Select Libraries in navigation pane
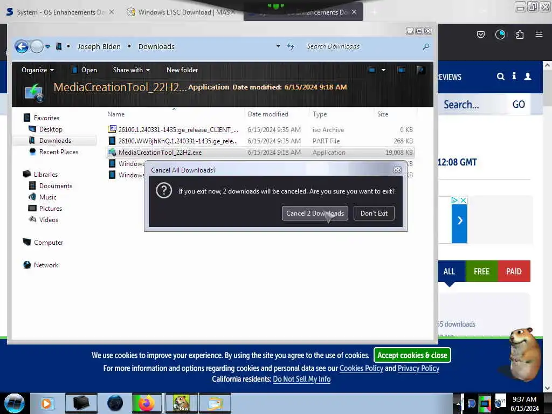 [45, 174]
